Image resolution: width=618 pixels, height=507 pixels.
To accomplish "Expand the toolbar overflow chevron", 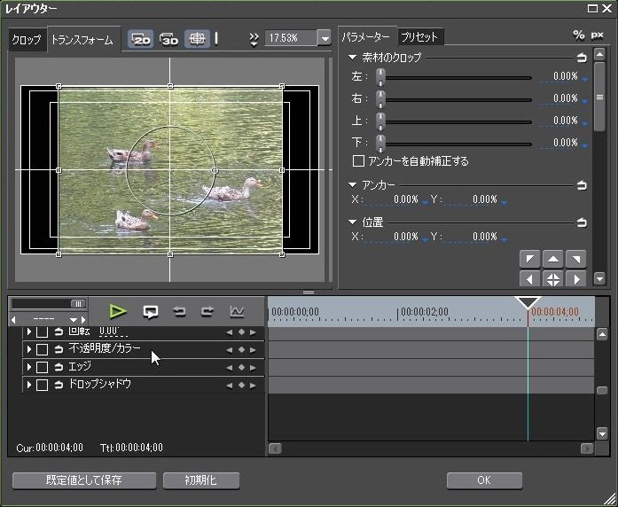I will pos(254,39).
